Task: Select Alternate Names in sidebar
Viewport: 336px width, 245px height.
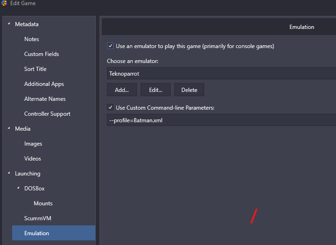Action: coord(45,99)
